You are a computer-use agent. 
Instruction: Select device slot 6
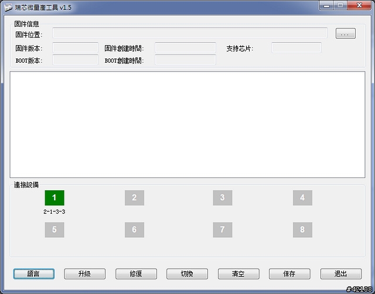pos(134,230)
